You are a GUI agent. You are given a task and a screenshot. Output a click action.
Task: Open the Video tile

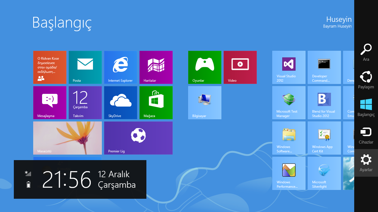[x=240, y=67]
